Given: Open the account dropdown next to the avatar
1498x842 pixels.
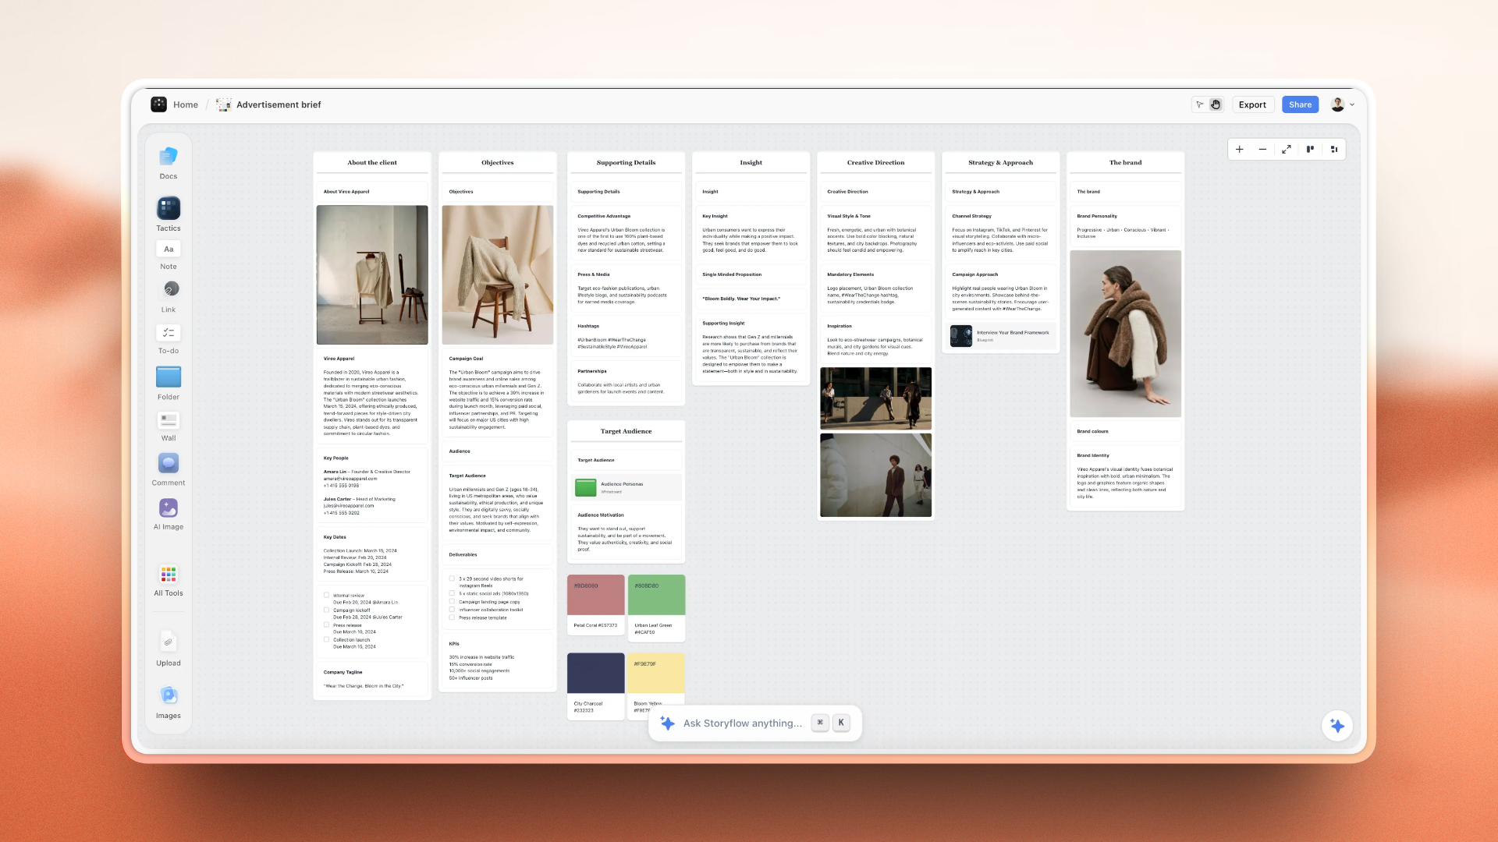Looking at the screenshot, I should pos(1351,104).
